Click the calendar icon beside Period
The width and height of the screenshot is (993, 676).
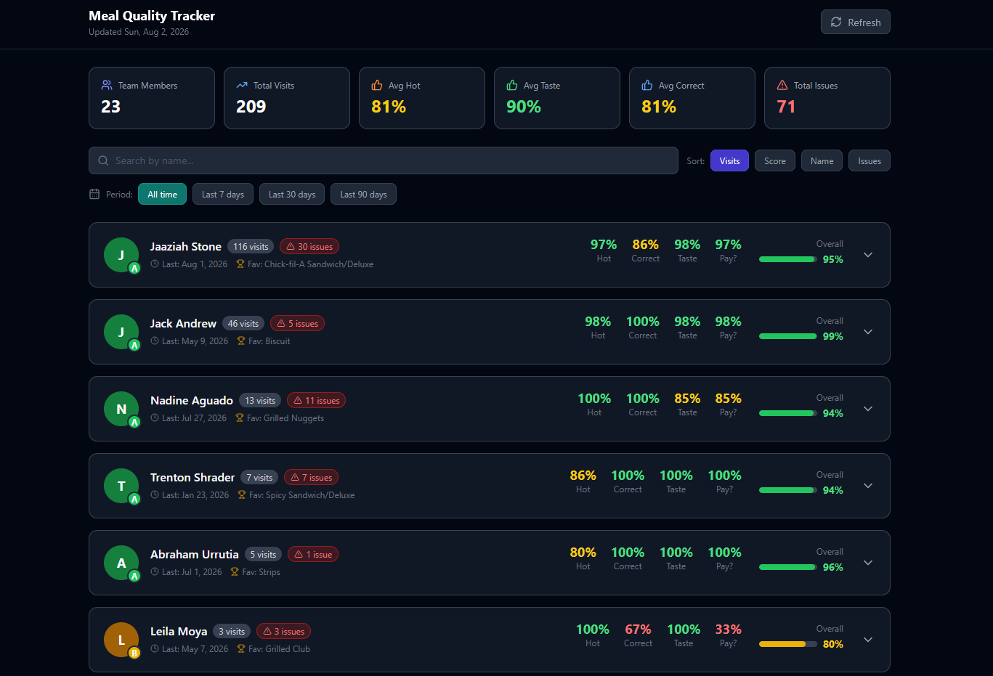pos(94,194)
